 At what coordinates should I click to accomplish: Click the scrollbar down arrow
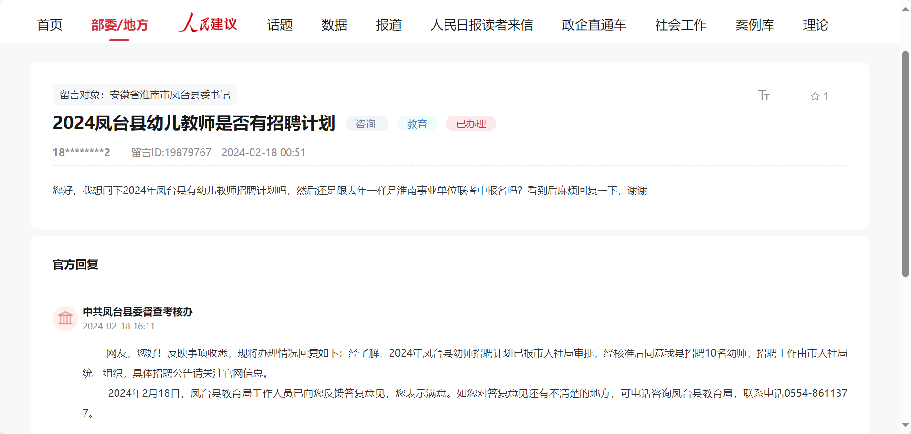click(905, 425)
